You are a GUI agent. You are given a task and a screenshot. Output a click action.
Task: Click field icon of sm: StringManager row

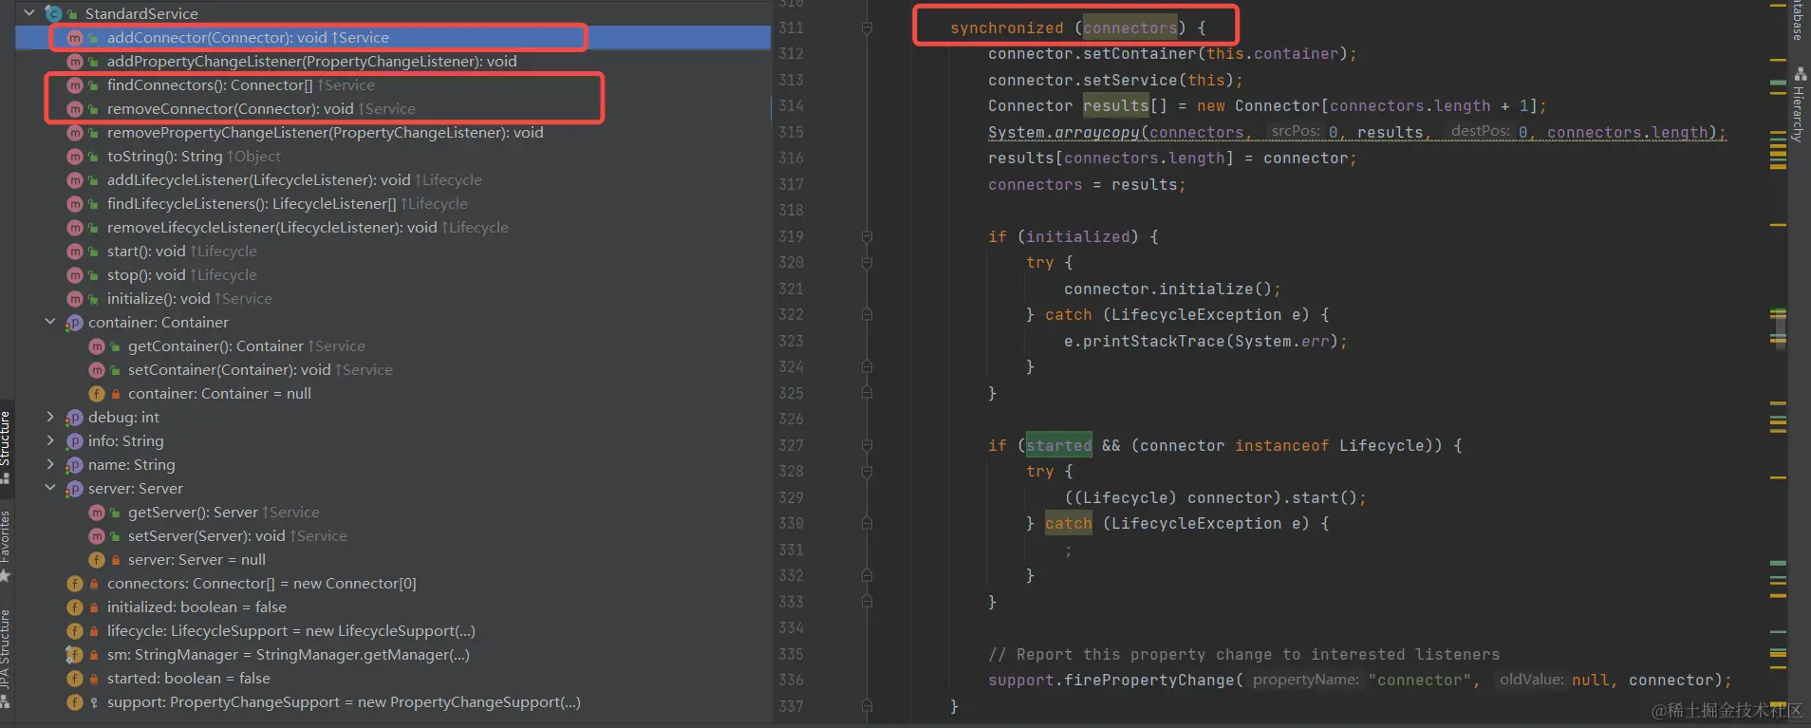(74, 655)
